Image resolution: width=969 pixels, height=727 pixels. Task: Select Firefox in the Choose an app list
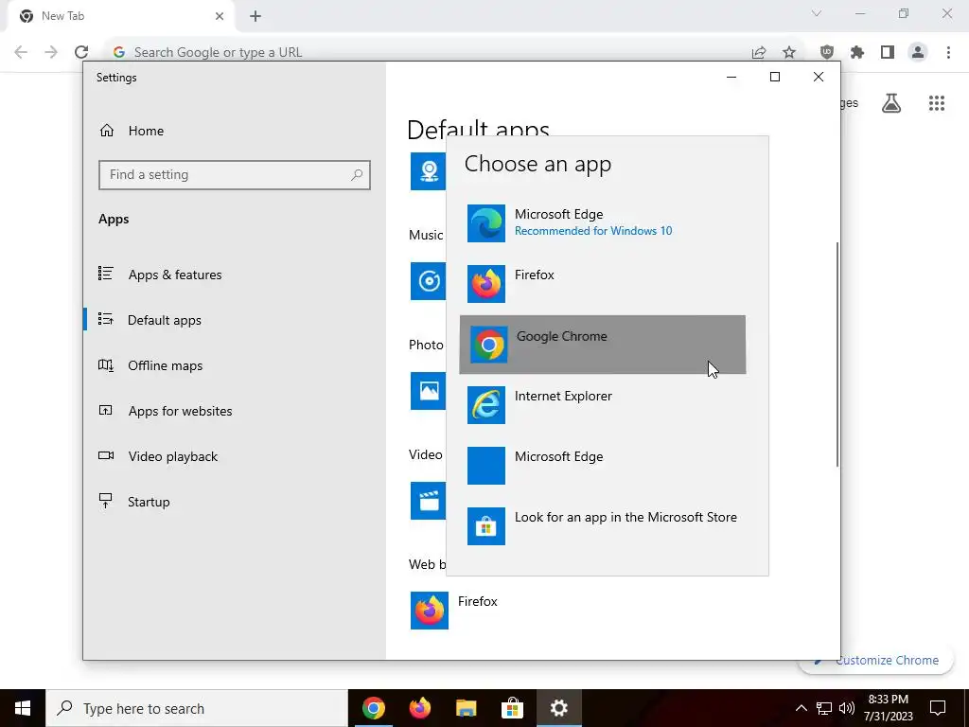click(603, 284)
